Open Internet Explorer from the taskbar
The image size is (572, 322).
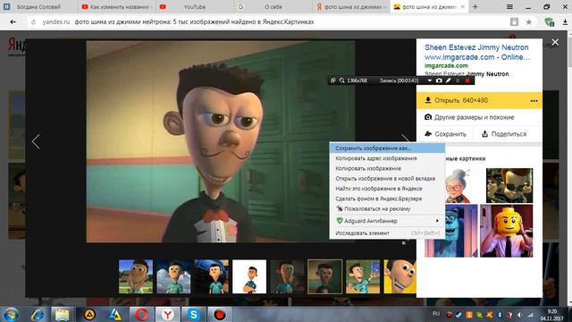point(37,314)
